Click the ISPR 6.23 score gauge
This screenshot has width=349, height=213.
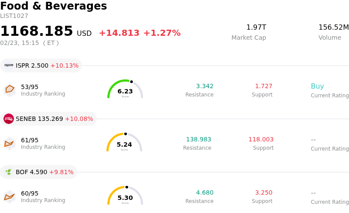coord(125,89)
